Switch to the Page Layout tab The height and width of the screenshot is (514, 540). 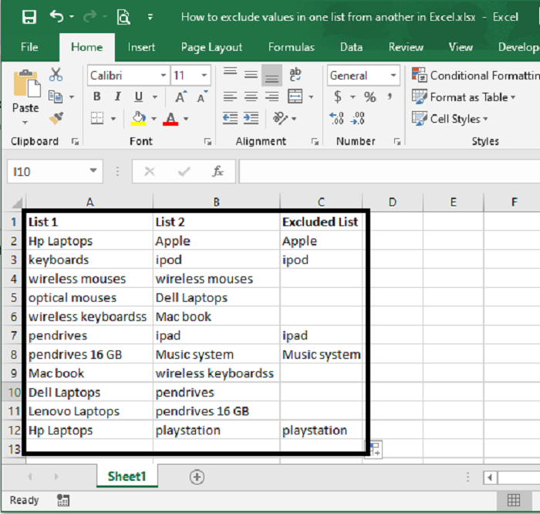pos(211,47)
